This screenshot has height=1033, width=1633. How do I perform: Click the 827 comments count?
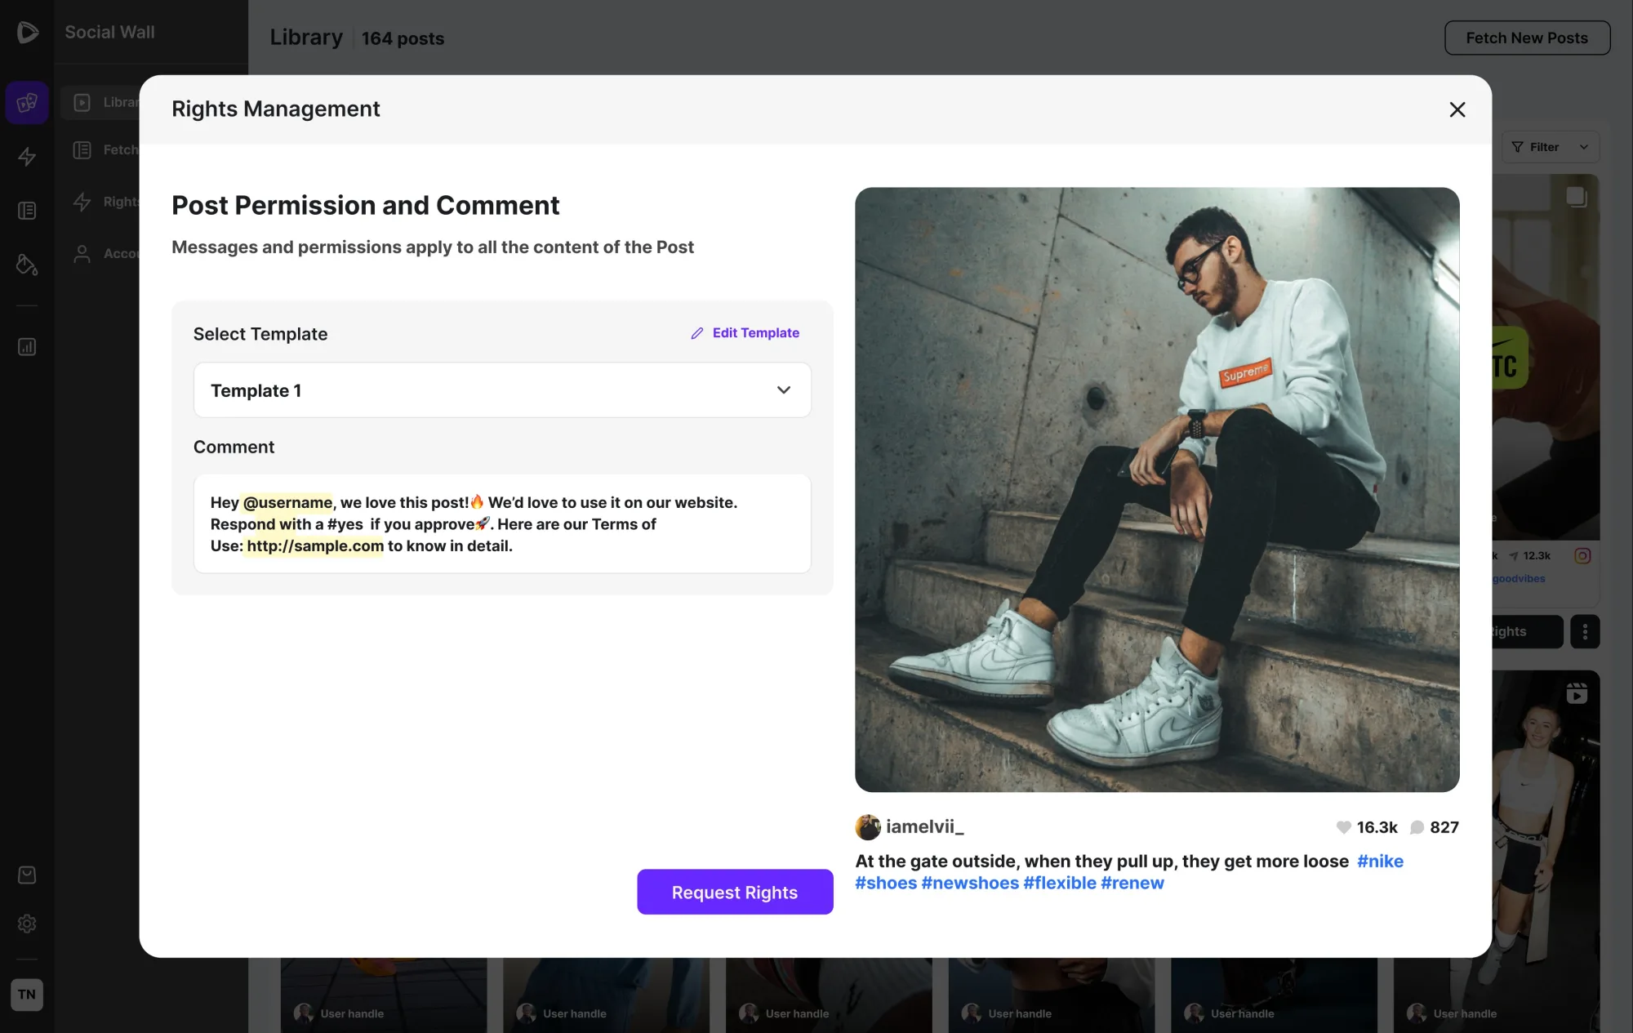pos(1444,827)
